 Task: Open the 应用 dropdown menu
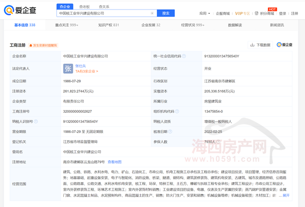(204, 13)
